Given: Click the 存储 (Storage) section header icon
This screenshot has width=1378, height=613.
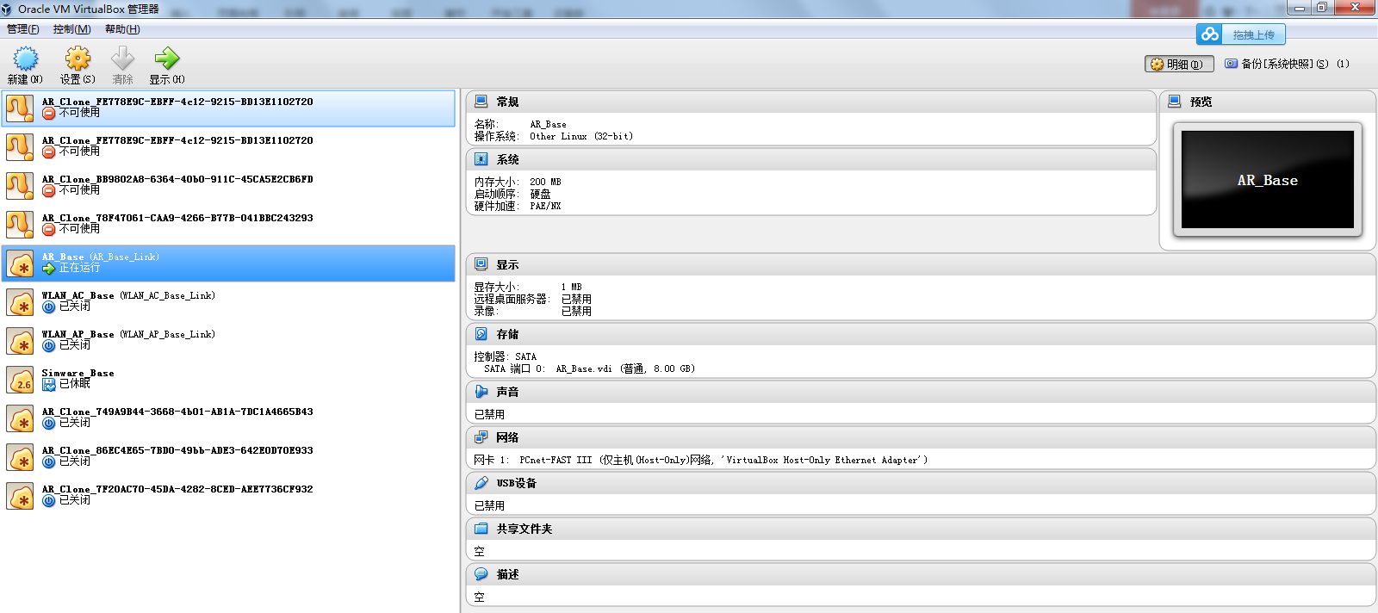Looking at the screenshot, I should pos(481,334).
